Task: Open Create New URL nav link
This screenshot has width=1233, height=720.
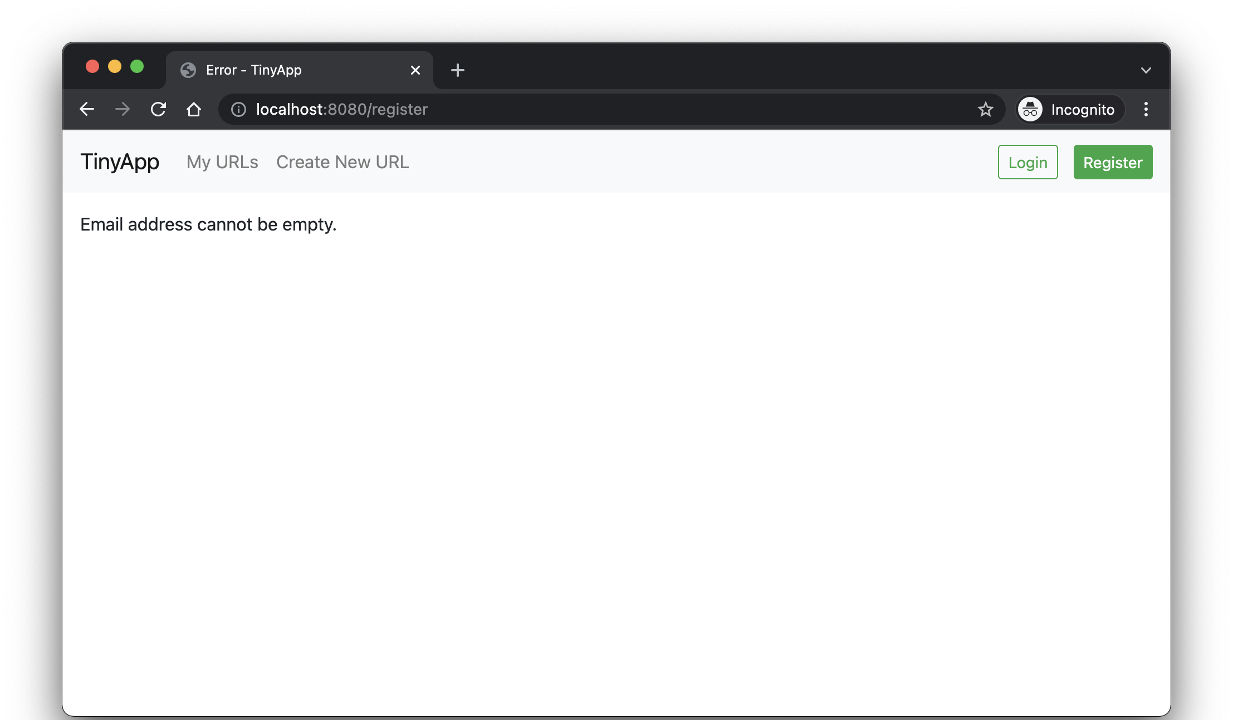Action: [342, 162]
